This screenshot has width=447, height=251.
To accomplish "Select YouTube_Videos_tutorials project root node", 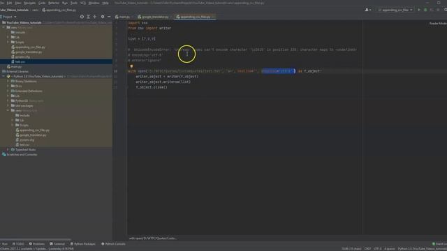I will click(22, 22).
